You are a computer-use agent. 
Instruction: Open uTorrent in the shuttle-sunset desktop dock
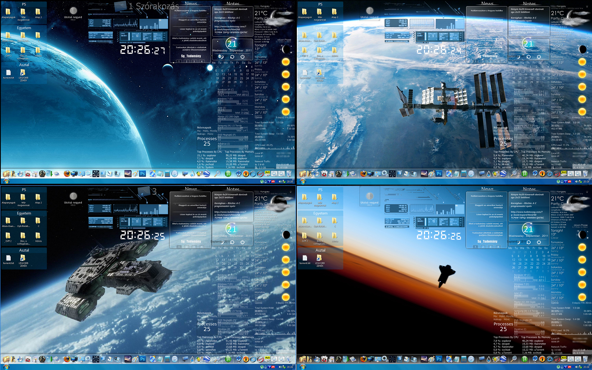coord(524,359)
